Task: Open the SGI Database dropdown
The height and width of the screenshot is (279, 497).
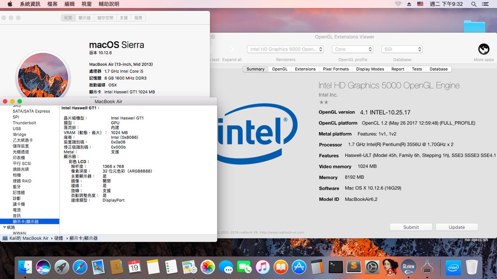Action: (x=402, y=49)
